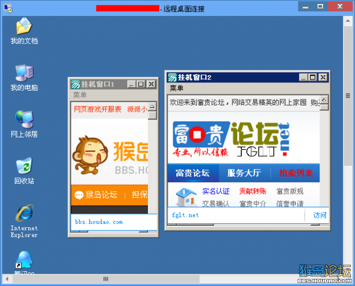Open the 菜单 menu in 挂机窗口2
Image resolution: width=355 pixels, height=286 pixels.
pyautogui.click(x=176, y=88)
